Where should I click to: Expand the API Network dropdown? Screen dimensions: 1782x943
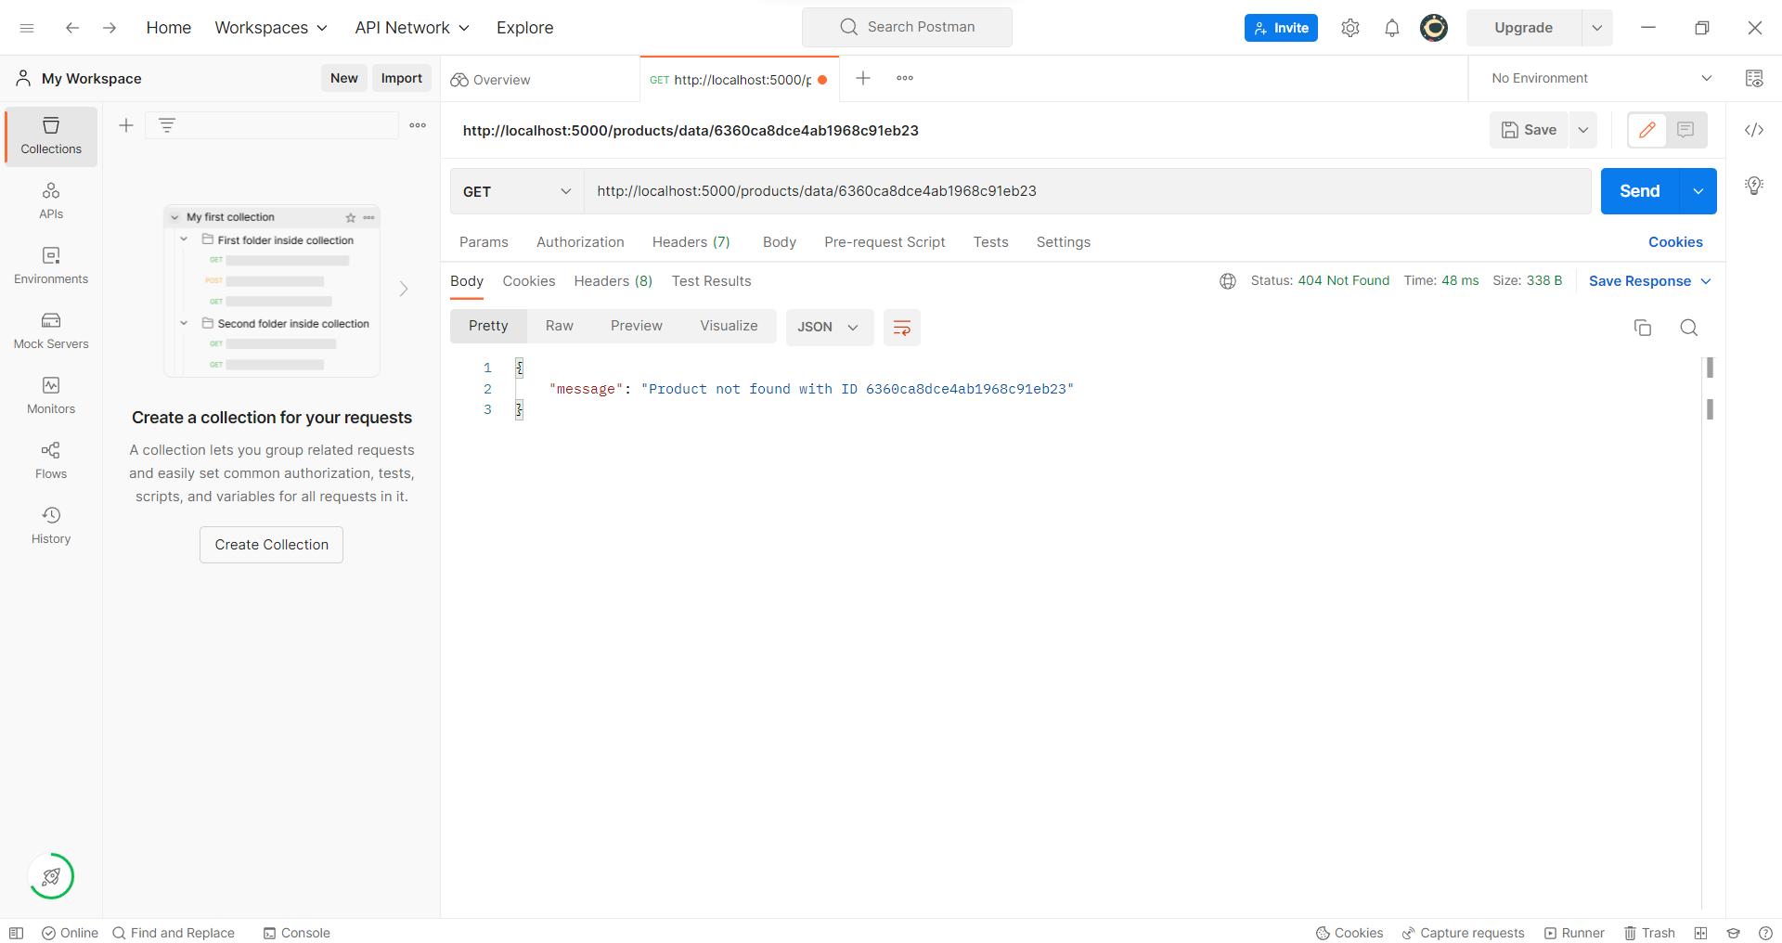(x=412, y=28)
